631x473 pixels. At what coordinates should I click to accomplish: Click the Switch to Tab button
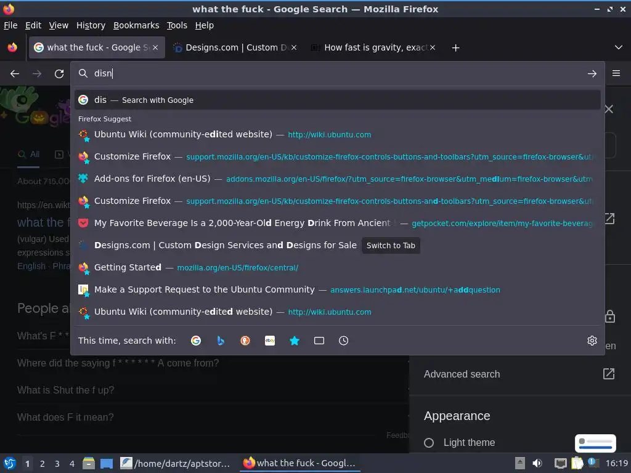click(x=391, y=245)
